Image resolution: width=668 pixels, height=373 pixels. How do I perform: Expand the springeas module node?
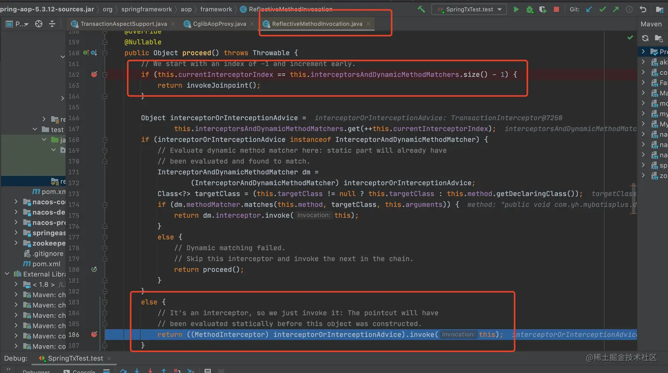pyautogui.click(x=16, y=233)
